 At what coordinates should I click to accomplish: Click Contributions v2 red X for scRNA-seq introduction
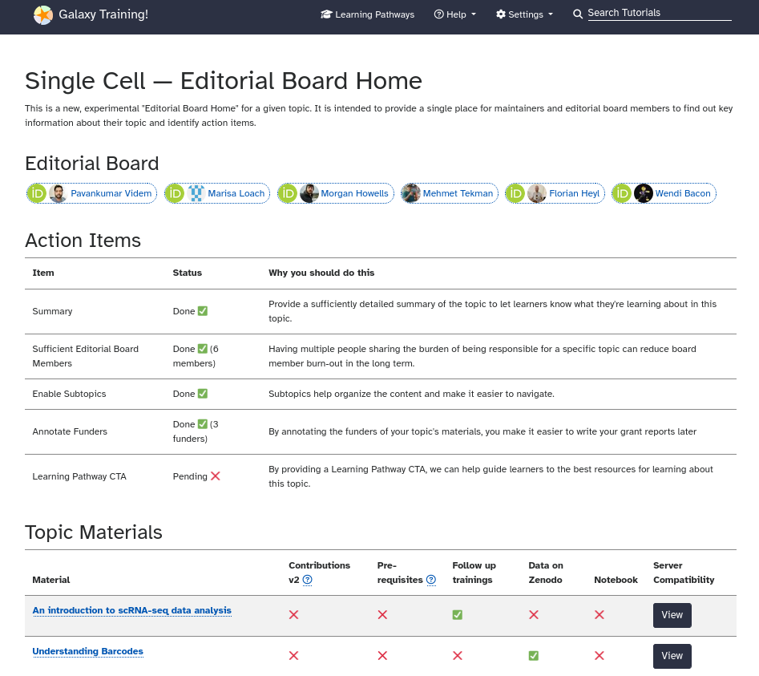click(x=294, y=615)
